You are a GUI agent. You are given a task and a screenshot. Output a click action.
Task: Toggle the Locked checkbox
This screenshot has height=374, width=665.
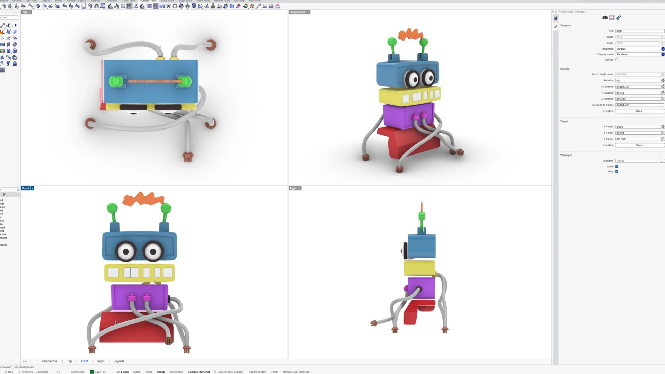point(617,60)
